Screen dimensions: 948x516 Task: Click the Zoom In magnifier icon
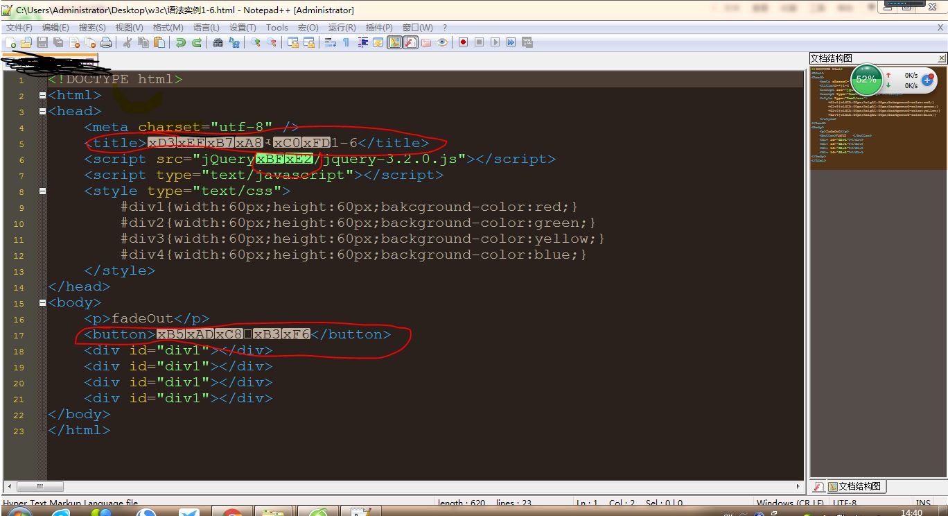(256, 42)
